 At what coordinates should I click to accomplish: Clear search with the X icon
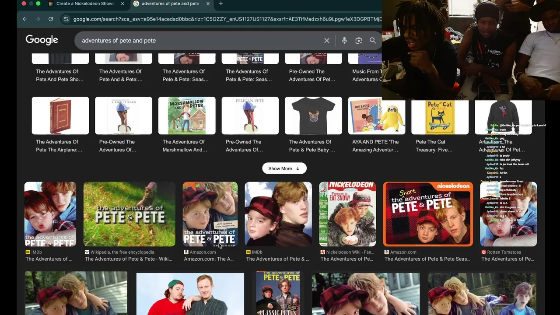click(327, 40)
